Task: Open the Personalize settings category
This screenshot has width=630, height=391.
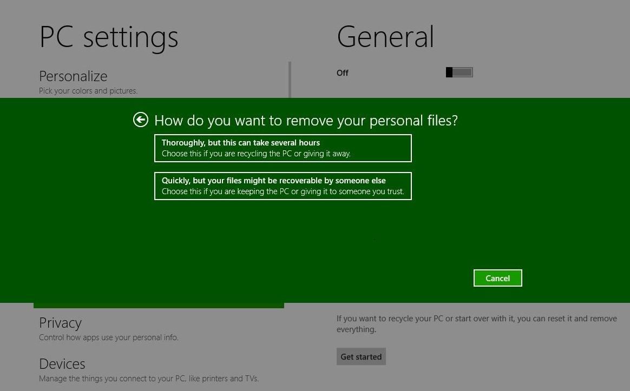Action: (73, 76)
